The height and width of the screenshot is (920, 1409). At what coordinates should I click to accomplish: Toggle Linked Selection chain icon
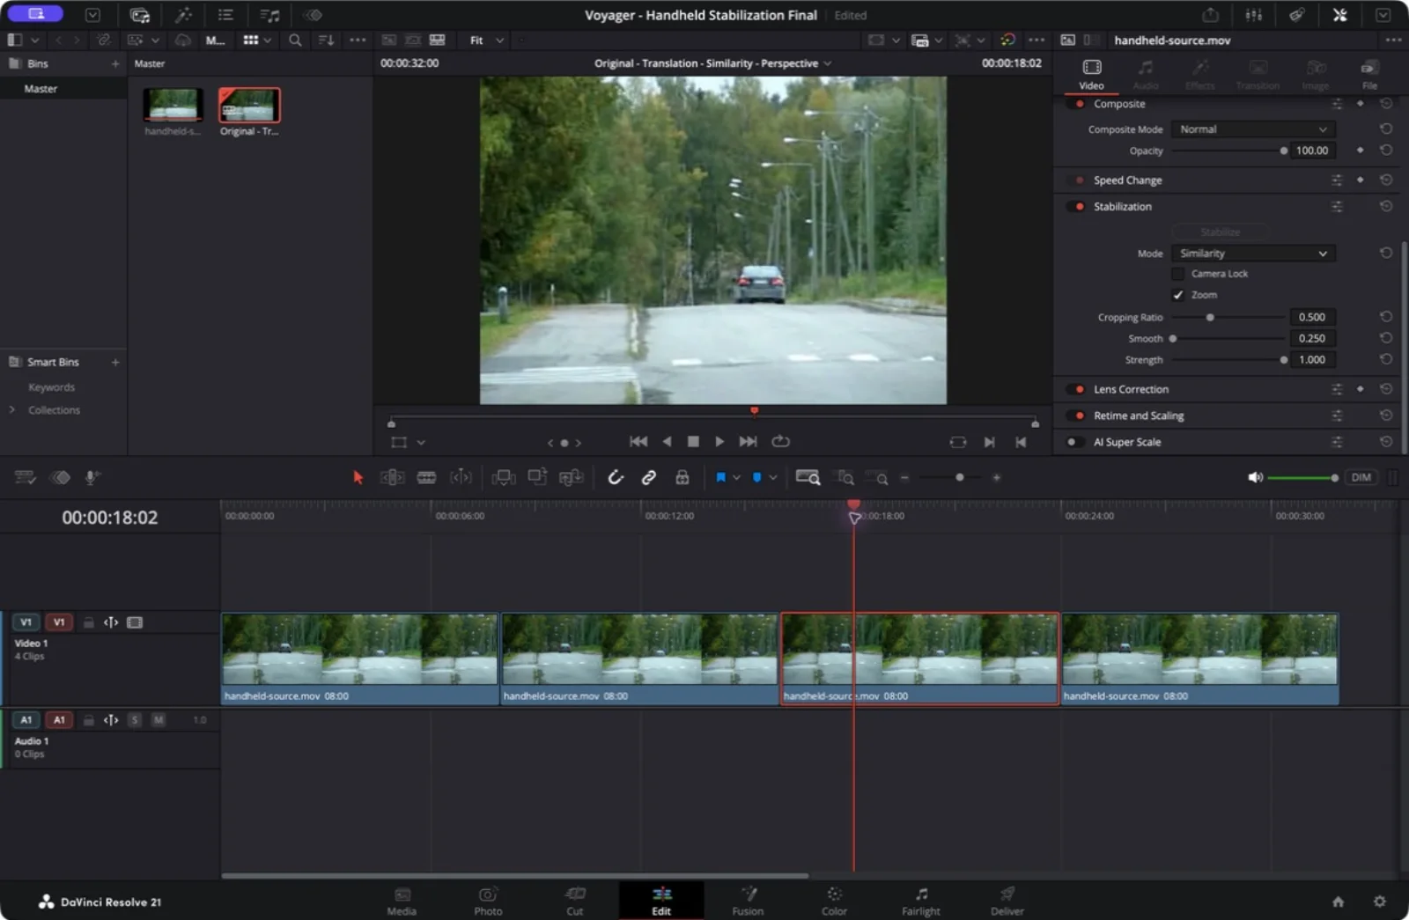click(649, 477)
